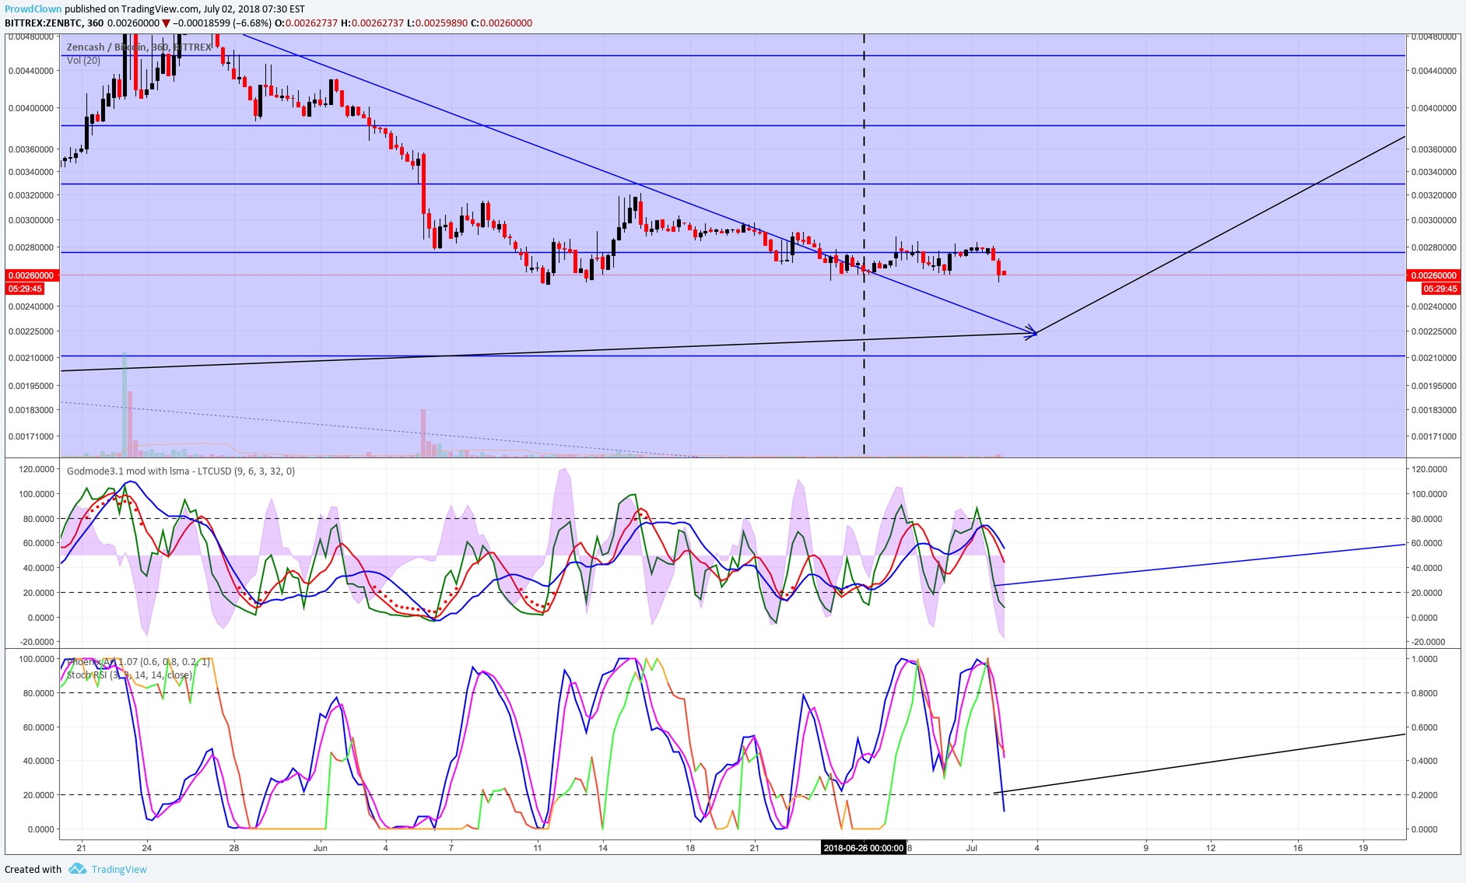This screenshot has height=883, width=1466.
Task: Click the Phoenix indicator label in the bottom pane
Action: 139,662
